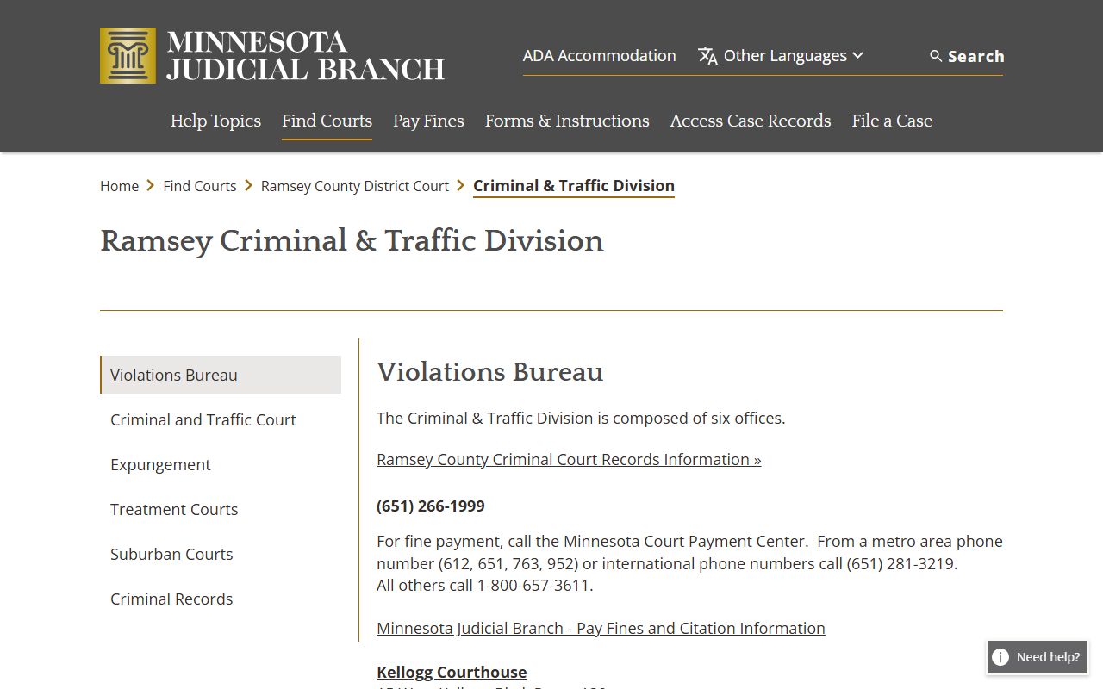Screen dimensions: 1103x689
Task: Select the Violations Bureau sidebar tab
Action: [221, 375]
